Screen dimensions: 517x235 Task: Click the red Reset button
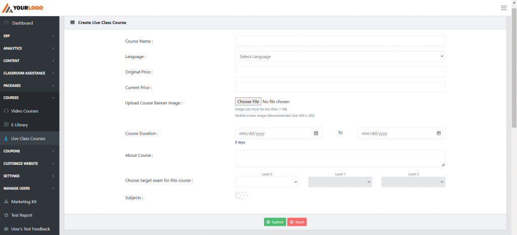297,222
